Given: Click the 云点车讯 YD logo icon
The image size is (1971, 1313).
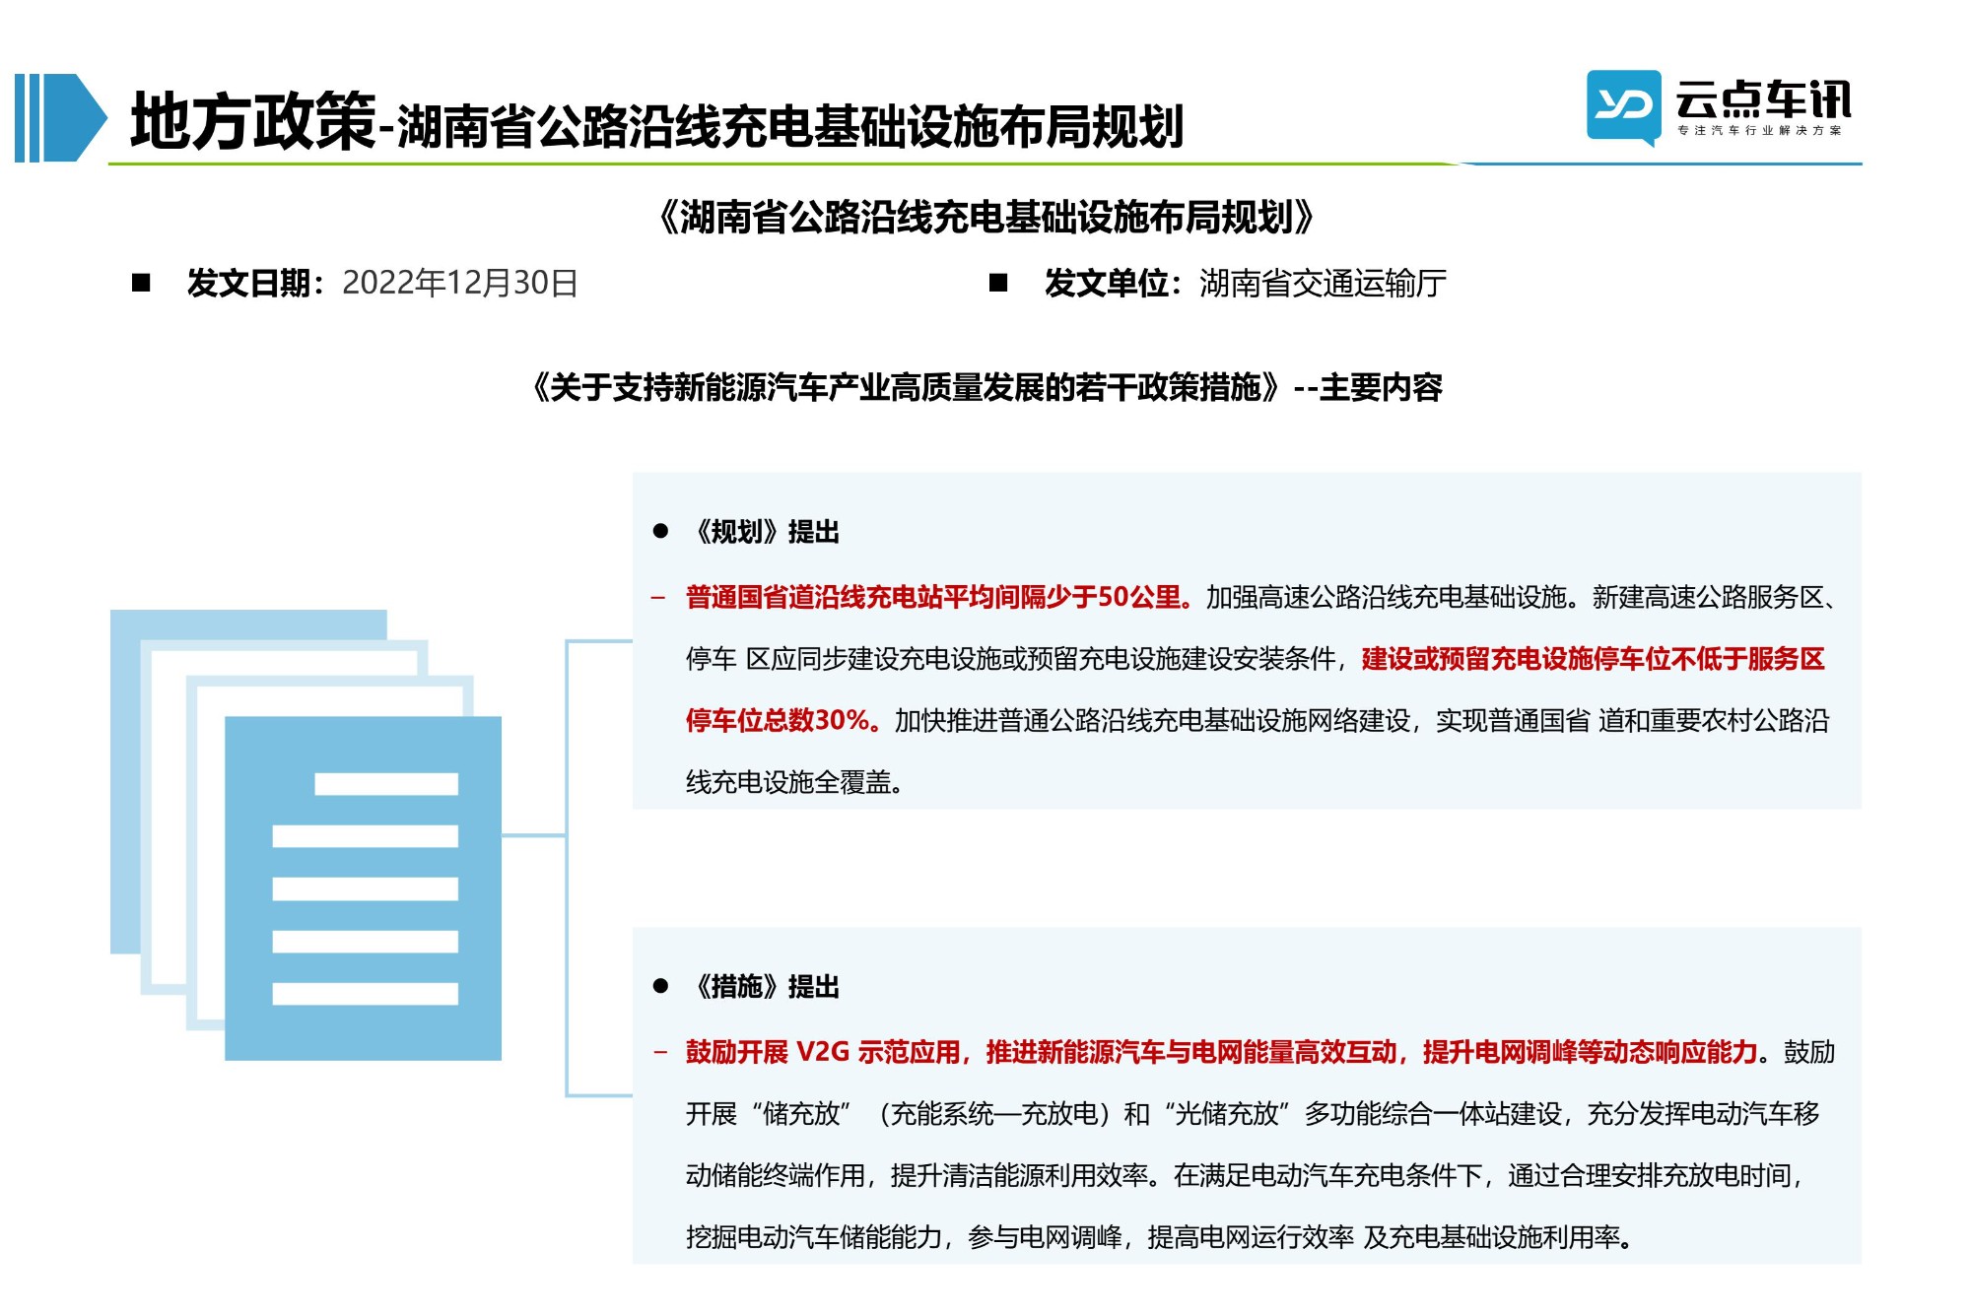Looking at the screenshot, I should click(x=1623, y=107).
